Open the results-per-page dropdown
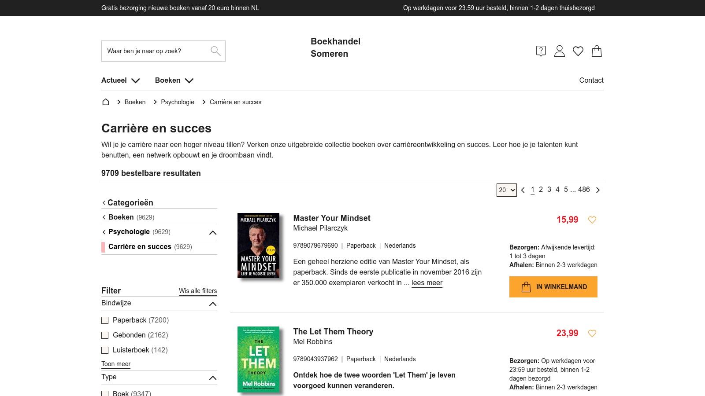 (506, 190)
